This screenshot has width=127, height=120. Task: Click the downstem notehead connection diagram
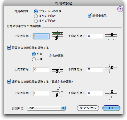(111, 69)
